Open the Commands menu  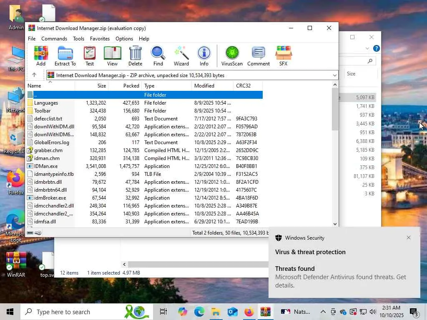click(54, 39)
